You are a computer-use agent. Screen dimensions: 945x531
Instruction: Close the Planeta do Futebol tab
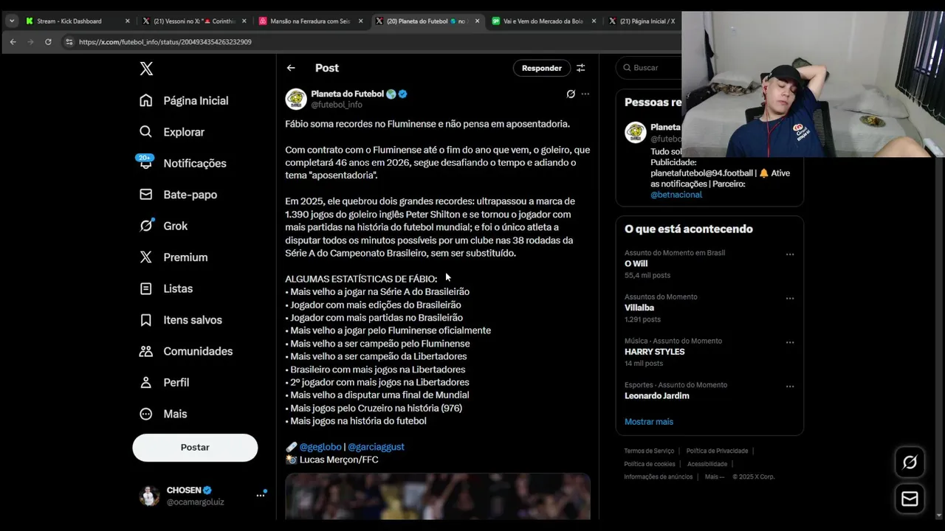pyautogui.click(x=477, y=21)
